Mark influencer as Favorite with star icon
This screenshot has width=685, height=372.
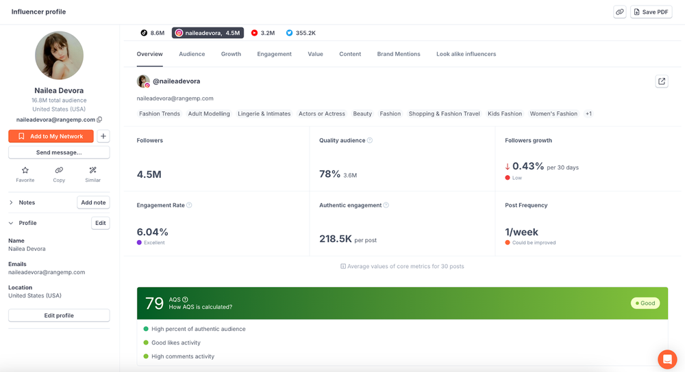tap(25, 174)
